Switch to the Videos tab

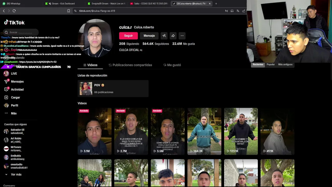(x=90, y=65)
